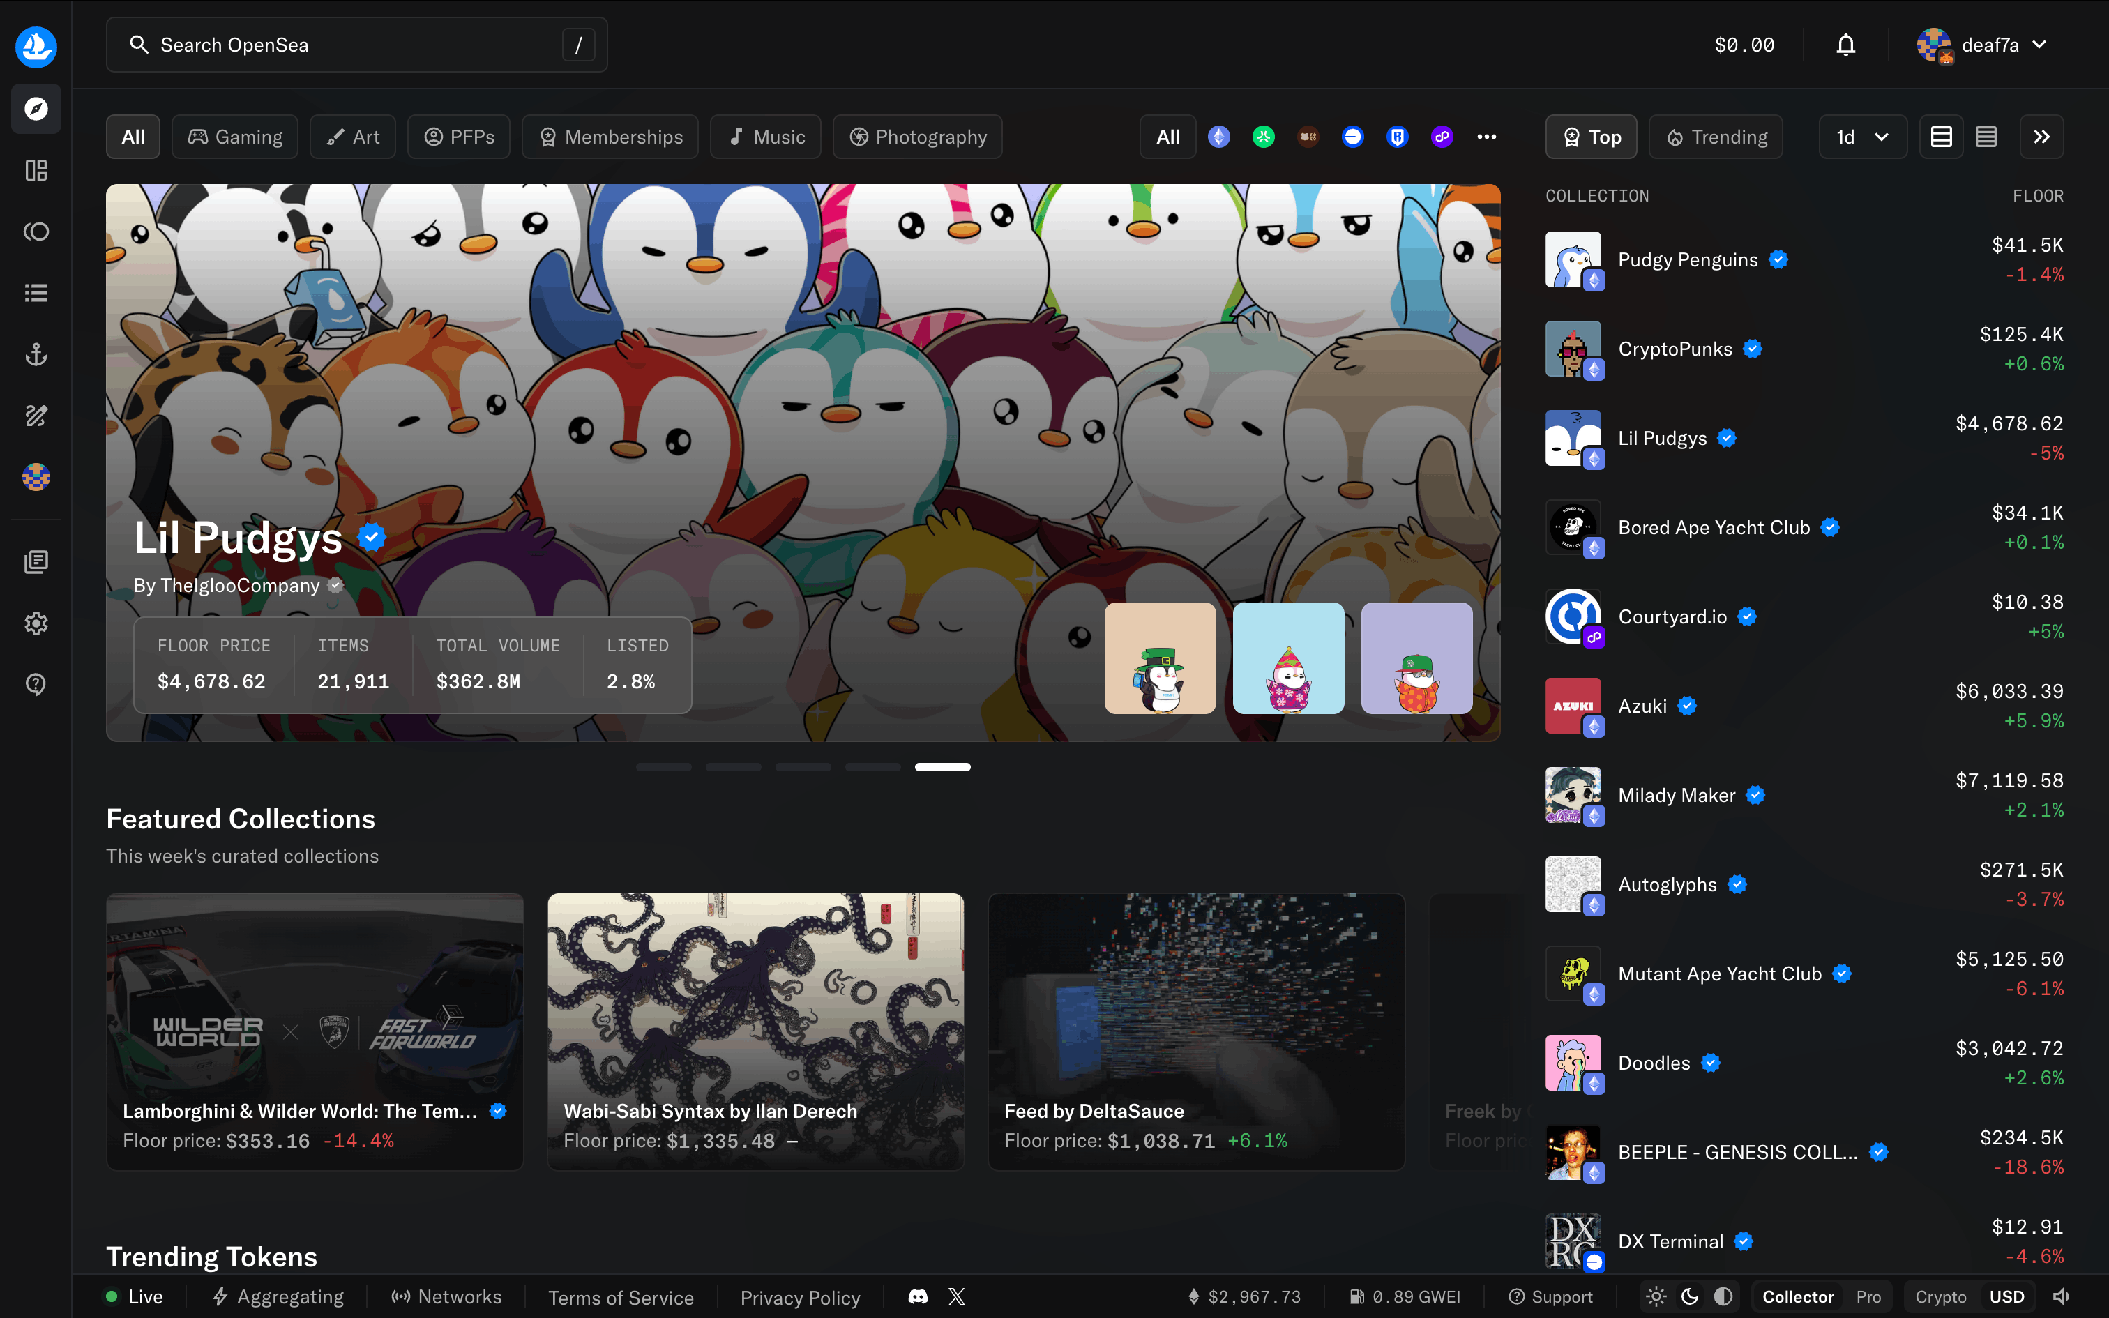Select the Polygon chain filter

[x=1442, y=136]
